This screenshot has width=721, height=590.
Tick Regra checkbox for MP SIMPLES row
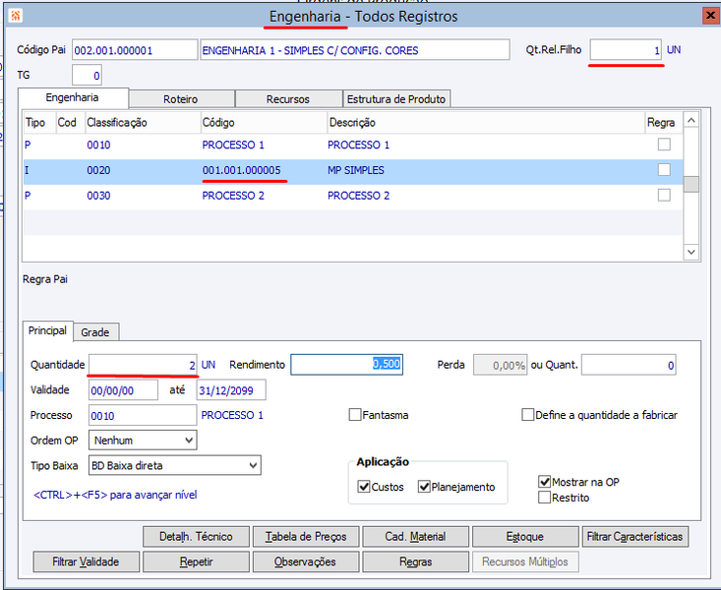click(665, 170)
